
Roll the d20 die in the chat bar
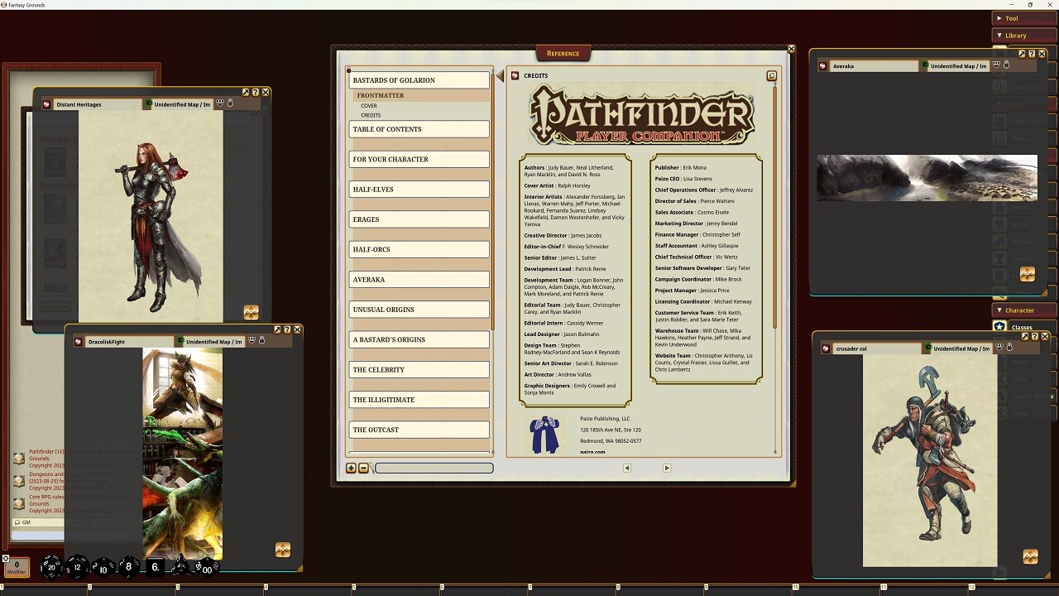click(x=50, y=567)
